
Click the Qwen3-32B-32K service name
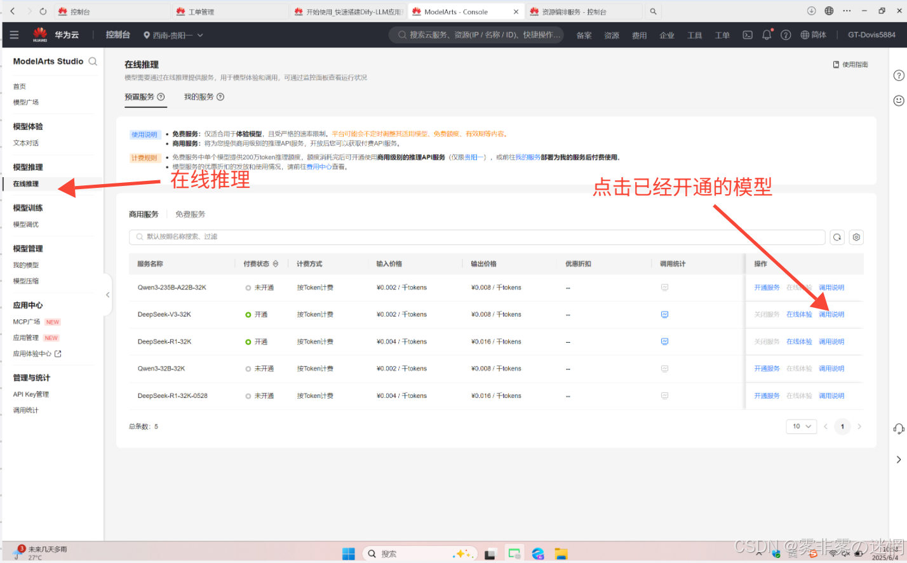point(161,368)
